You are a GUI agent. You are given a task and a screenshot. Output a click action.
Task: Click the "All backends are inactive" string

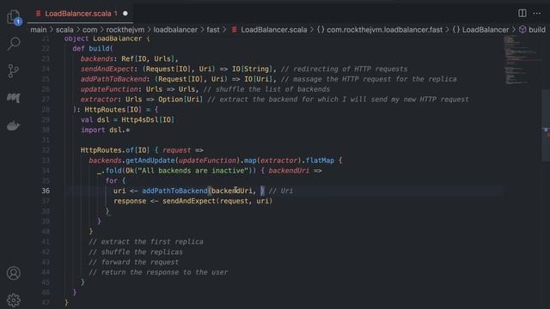coord(192,171)
